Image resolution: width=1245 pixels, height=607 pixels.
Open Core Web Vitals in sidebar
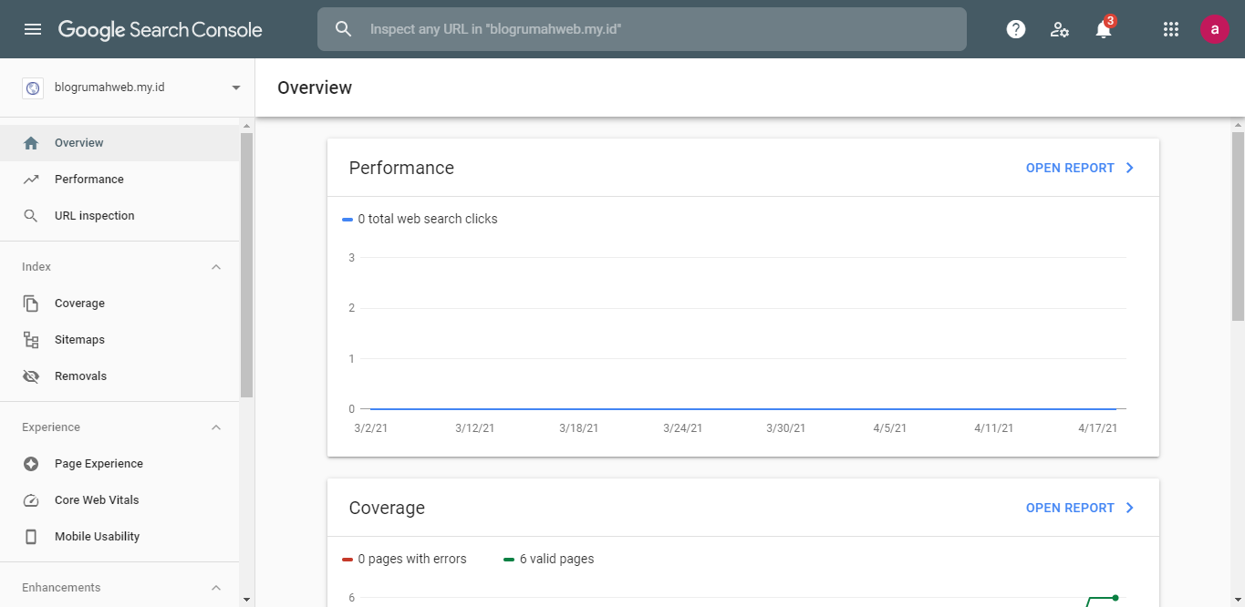coord(119,500)
